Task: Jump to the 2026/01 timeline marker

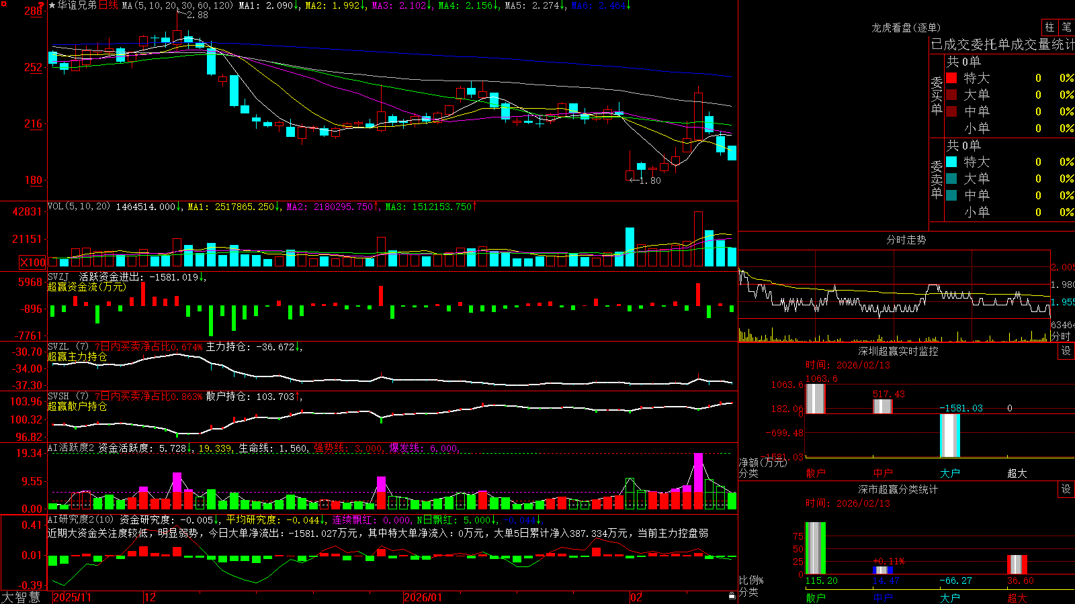Action: (423, 597)
